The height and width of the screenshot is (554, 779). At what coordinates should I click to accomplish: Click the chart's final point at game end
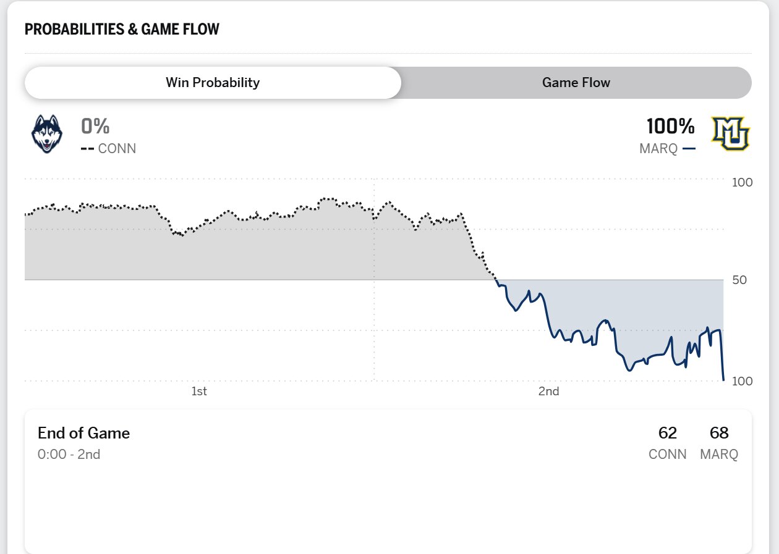(723, 380)
